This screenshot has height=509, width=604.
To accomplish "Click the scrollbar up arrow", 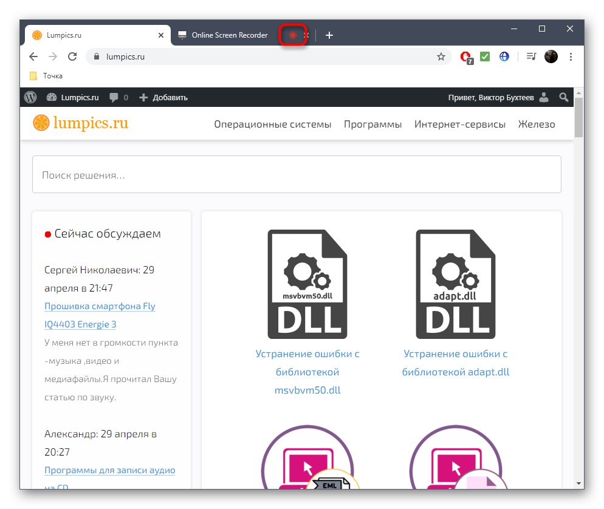I will coord(578,93).
